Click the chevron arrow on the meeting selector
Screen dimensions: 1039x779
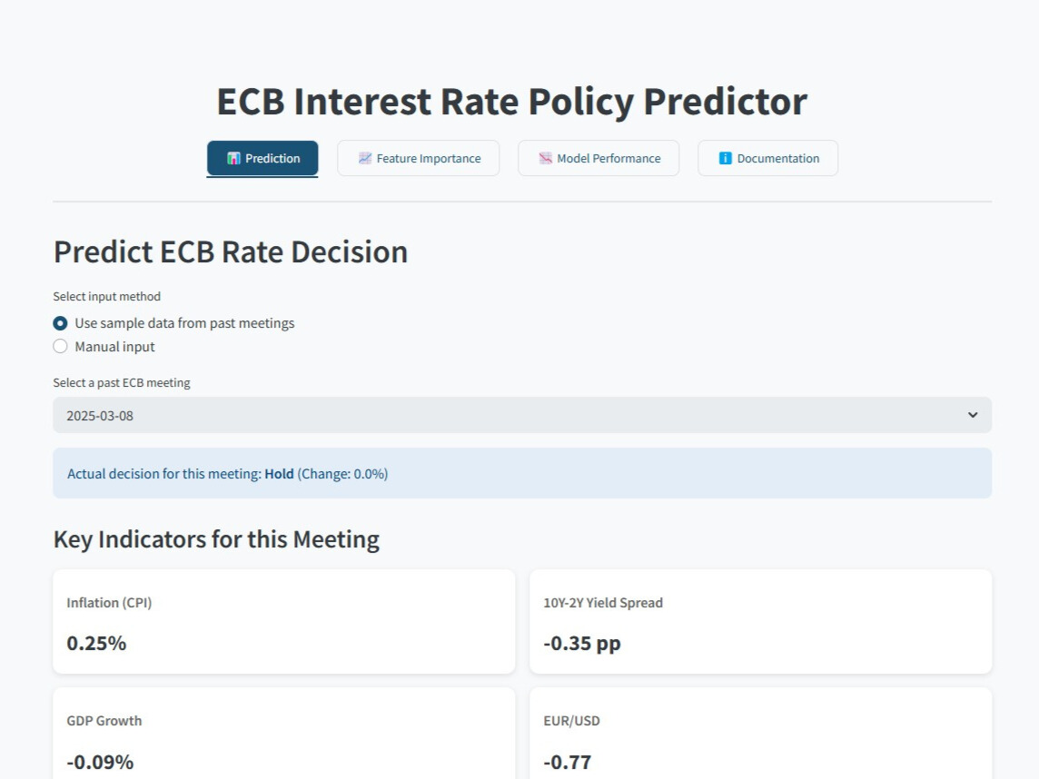pos(973,415)
